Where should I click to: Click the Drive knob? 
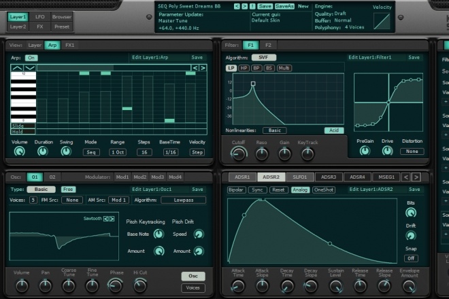pyautogui.click(x=387, y=151)
